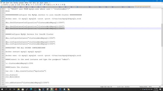
Task: Click the Close All toolbar icon
Action: [11, 5]
